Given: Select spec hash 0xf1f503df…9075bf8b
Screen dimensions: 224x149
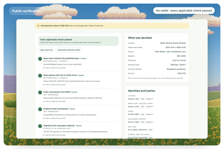Looking at the screenshot, I should tap(137, 130).
